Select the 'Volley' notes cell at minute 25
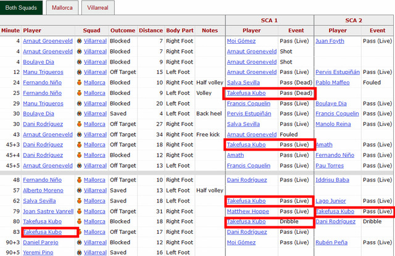395x256 pixels. click(x=204, y=93)
